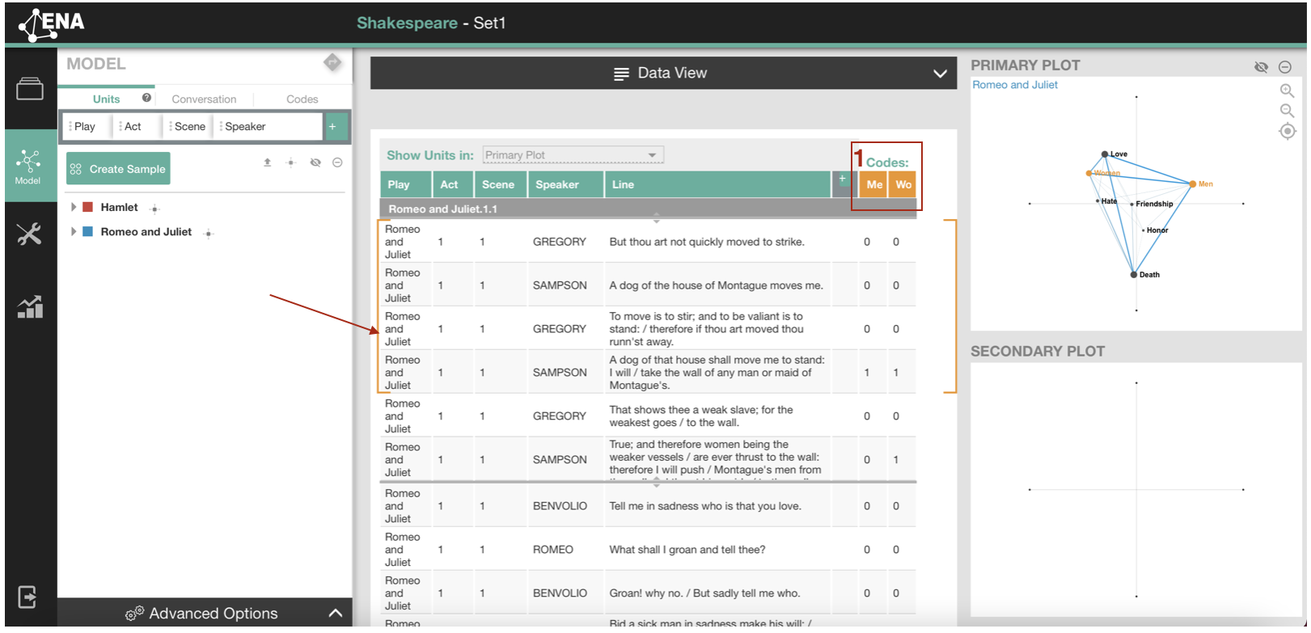Image resolution: width=1311 pixels, height=633 pixels.
Task: Open the Stats chart icon in sidebar
Action: click(30, 307)
